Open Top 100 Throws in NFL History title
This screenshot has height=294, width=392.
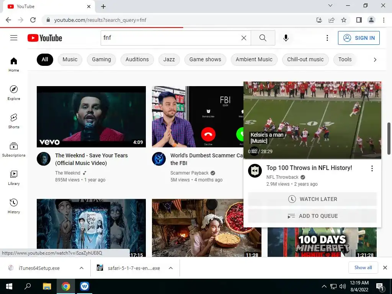pyautogui.click(x=309, y=168)
